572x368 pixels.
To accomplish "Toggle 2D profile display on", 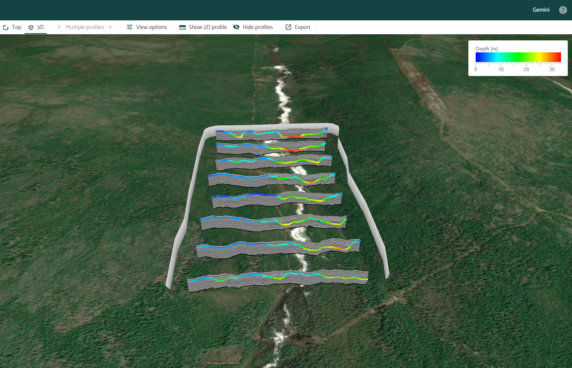I will pyautogui.click(x=202, y=27).
